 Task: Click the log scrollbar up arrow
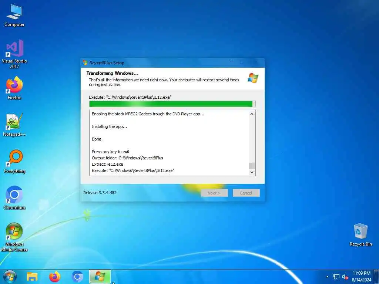coord(252,114)
